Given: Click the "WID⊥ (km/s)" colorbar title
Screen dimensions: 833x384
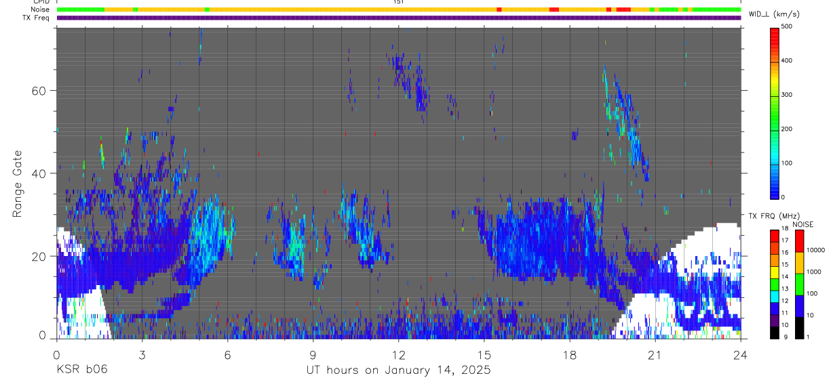Looking at the screenshot, I should 773,14.
